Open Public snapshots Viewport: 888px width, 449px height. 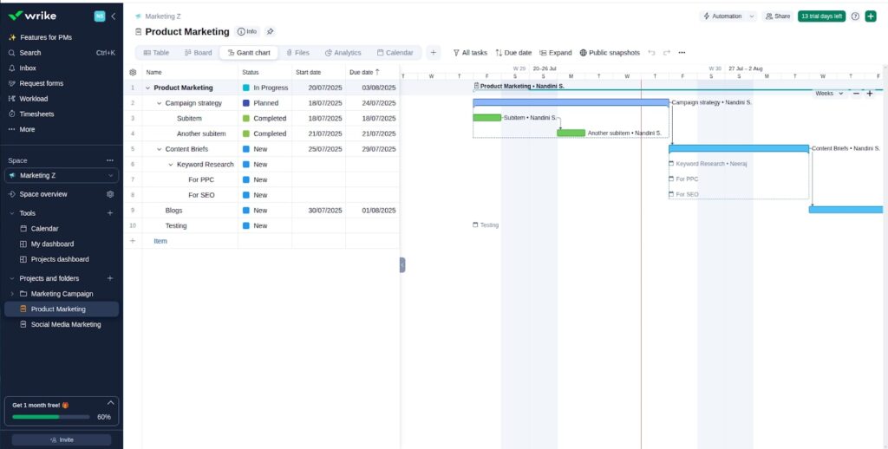pyautogui.click(x=610, y=53)
